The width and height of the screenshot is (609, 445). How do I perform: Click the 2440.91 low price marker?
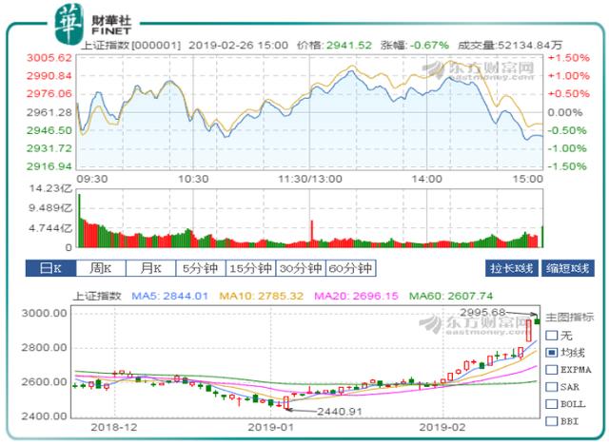pyautogui.click(x=340, y=412)
